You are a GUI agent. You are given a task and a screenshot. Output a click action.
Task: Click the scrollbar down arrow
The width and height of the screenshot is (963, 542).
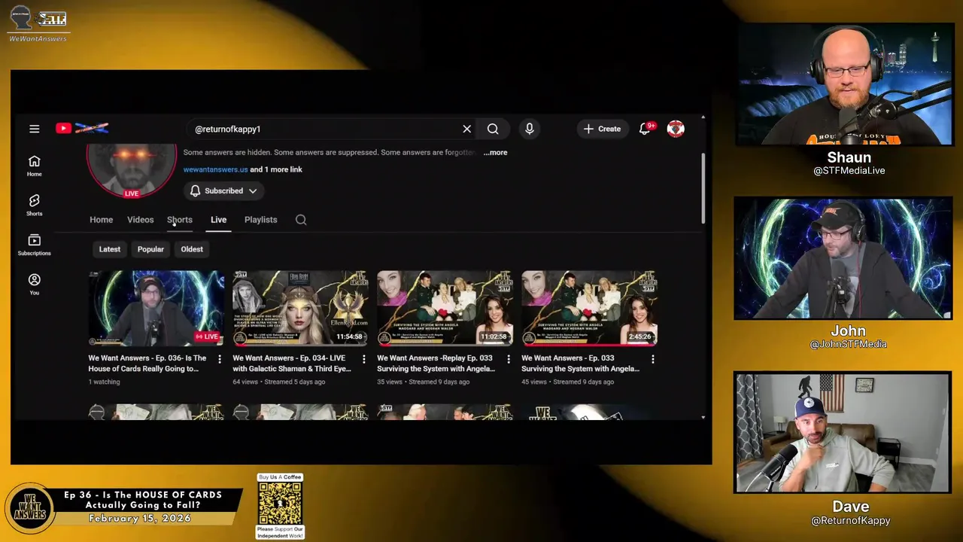tap(703, 416)
